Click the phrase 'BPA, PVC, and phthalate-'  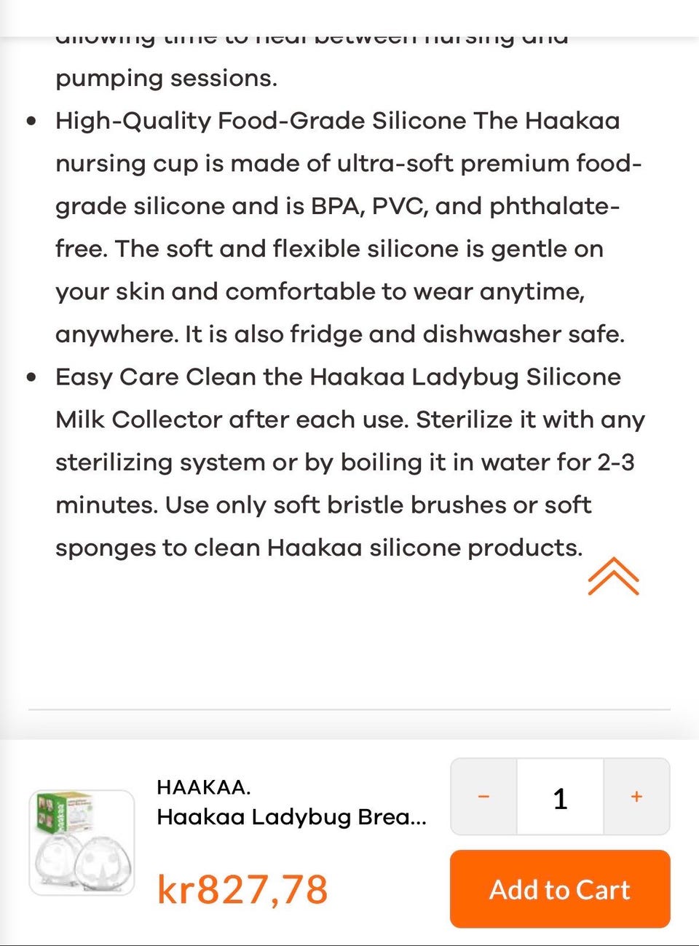pyautogui.click(x=465, y=206)
